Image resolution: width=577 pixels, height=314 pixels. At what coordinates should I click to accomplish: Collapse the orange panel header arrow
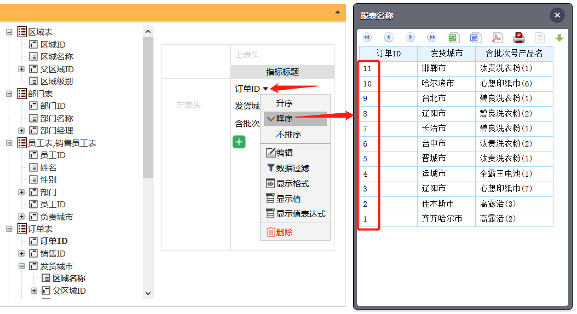(337, 13)
